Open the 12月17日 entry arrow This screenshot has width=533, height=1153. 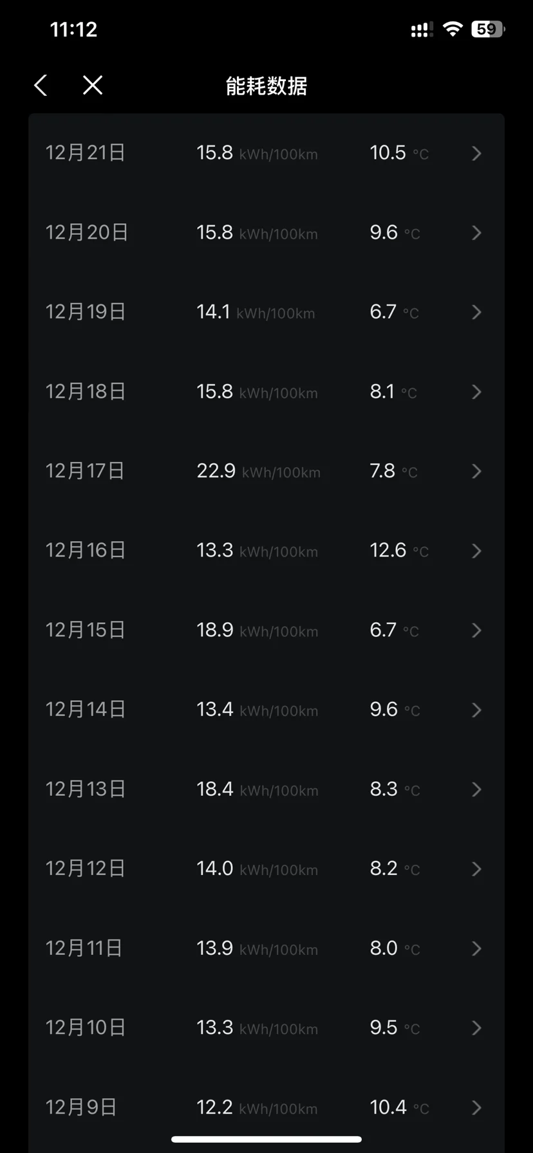pos(476,472)
